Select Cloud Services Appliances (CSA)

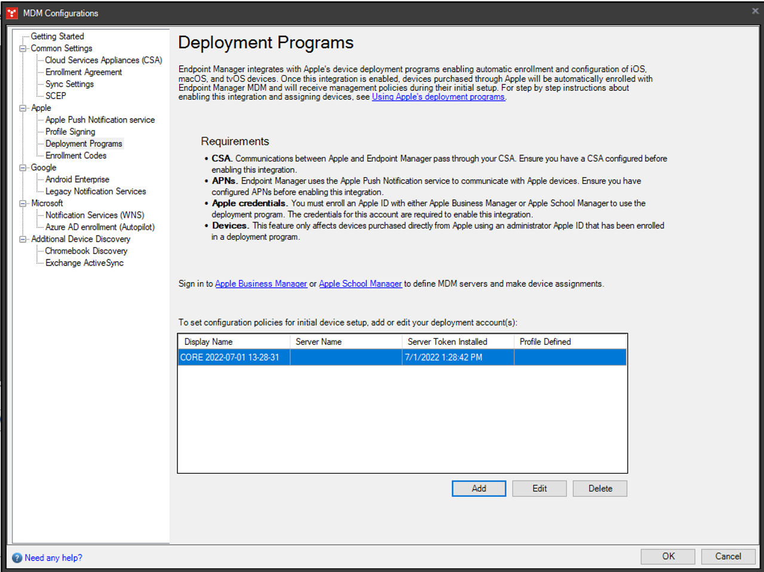coord(103,60)
